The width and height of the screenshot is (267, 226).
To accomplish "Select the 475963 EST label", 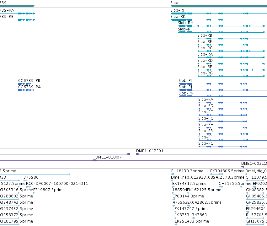I will pyautogui.click(x=180, y=203).
